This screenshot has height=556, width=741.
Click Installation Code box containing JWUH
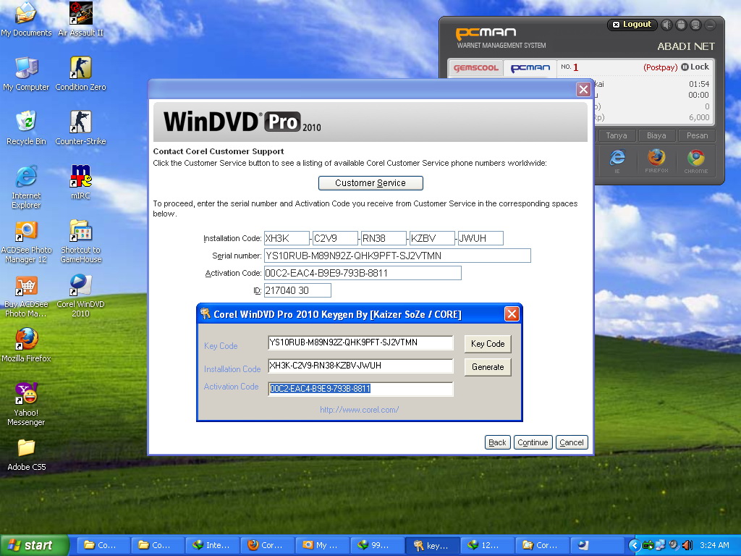480,237
